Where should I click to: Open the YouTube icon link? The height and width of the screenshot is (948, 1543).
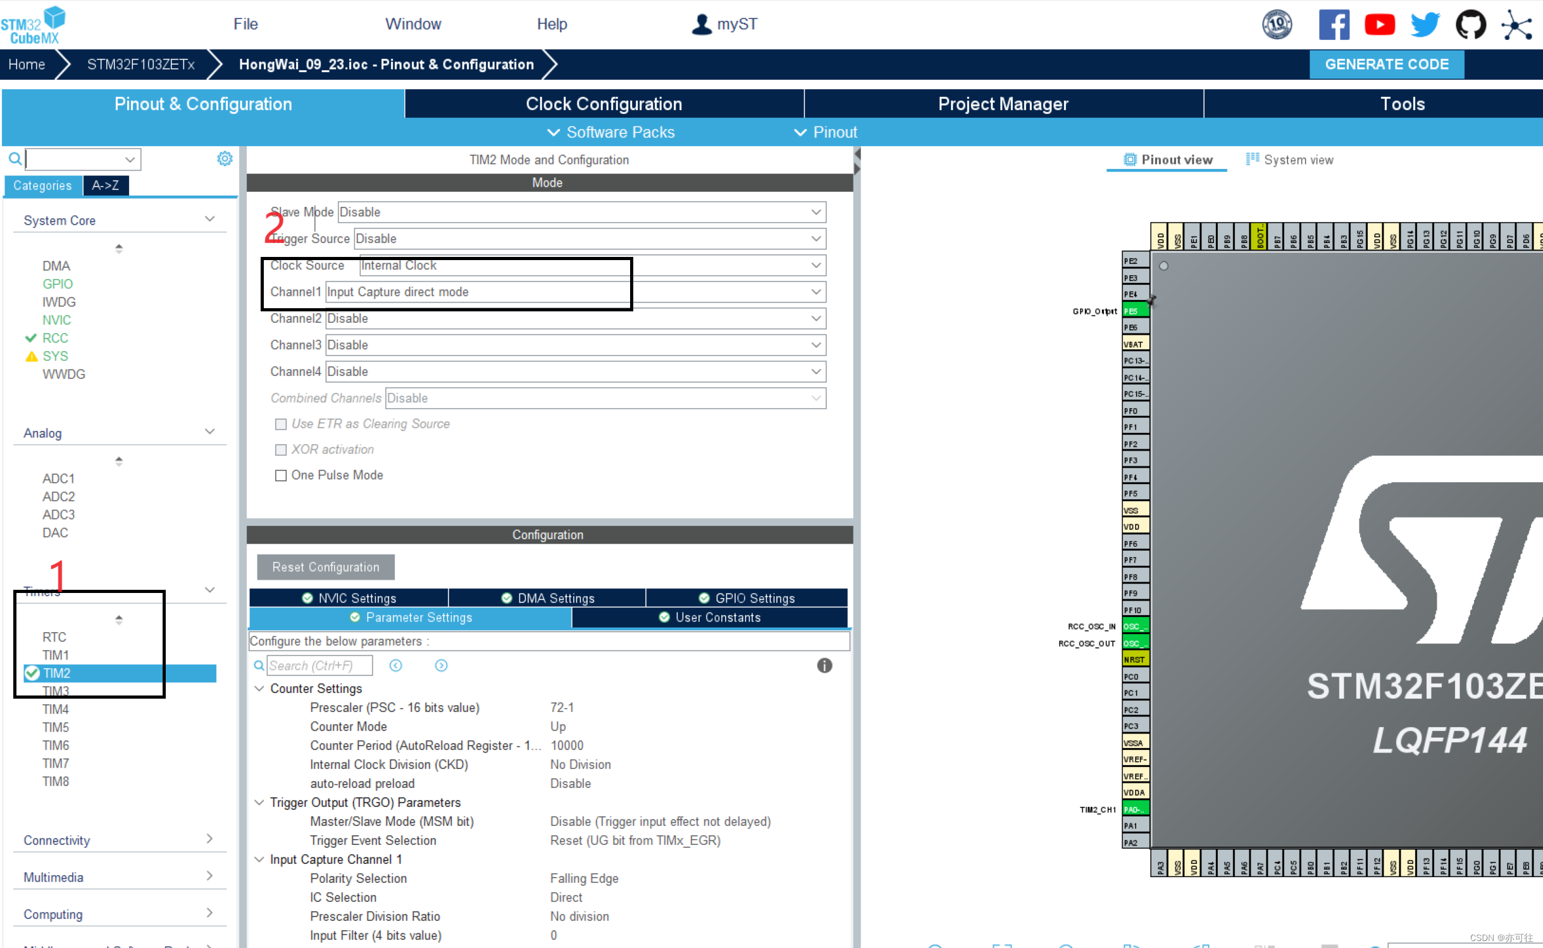tap(1379, 25)
